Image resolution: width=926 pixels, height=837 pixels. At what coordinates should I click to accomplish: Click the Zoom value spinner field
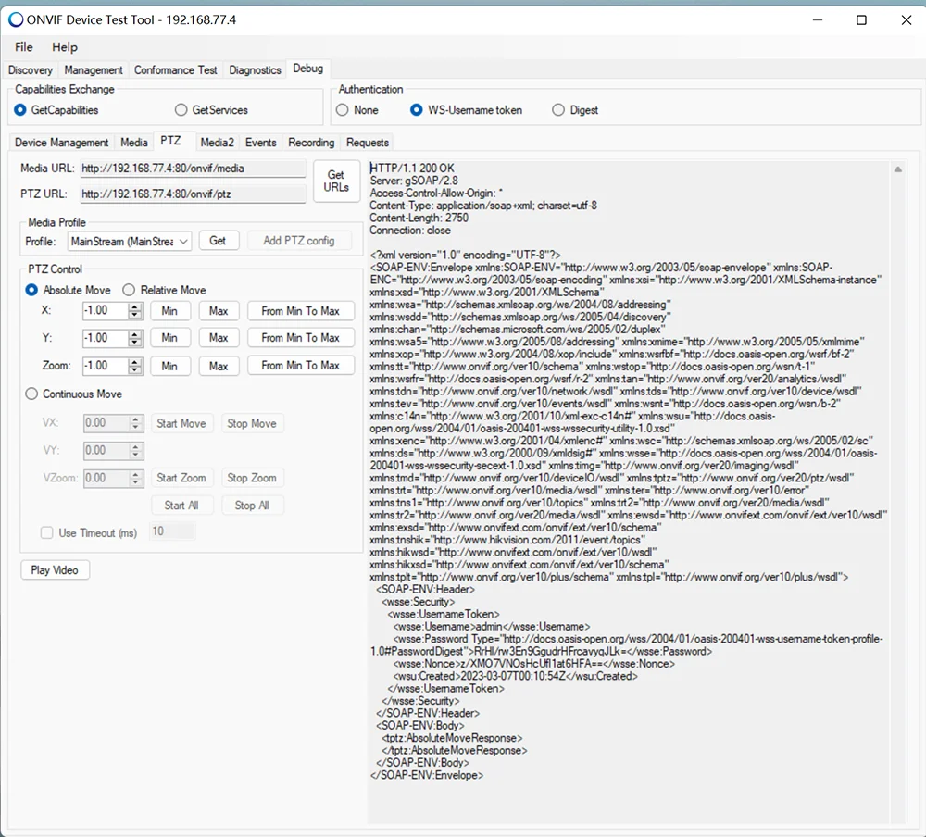tap(106, 366)
